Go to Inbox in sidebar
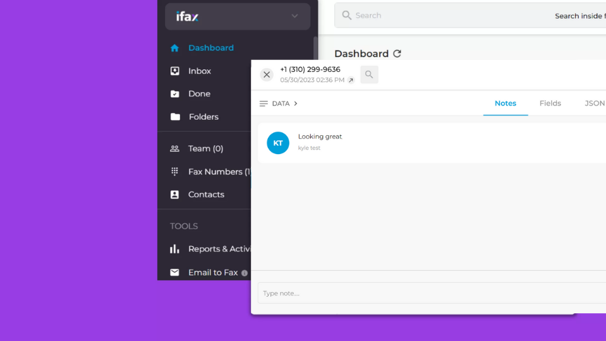The image size is (606, 341). (x=200, y=71)
